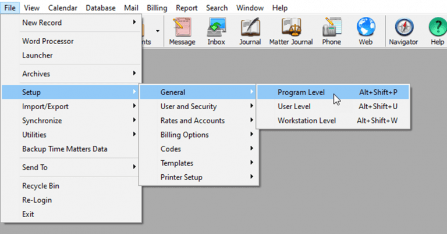The image size is (447, 234).
Task: Open the Message toolbar icon
Action: (x=182, y=31)
